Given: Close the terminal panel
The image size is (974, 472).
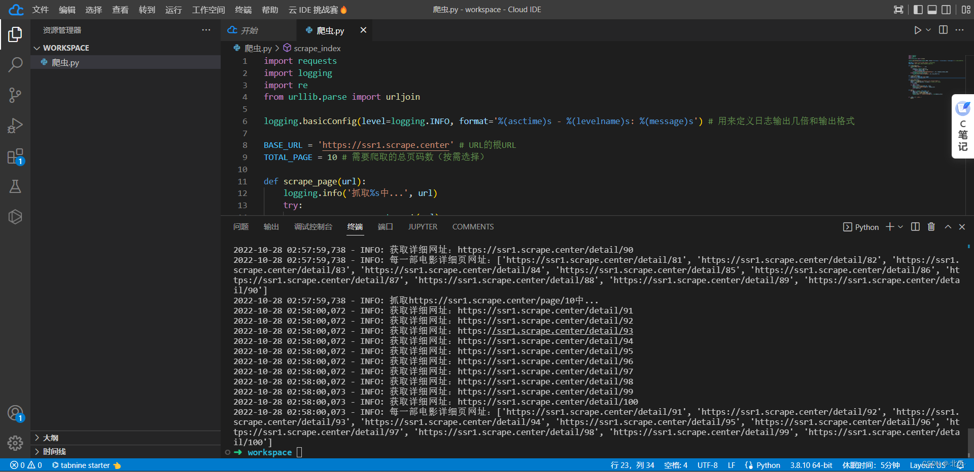Looking at the screenshot, I should coord(962,227).
